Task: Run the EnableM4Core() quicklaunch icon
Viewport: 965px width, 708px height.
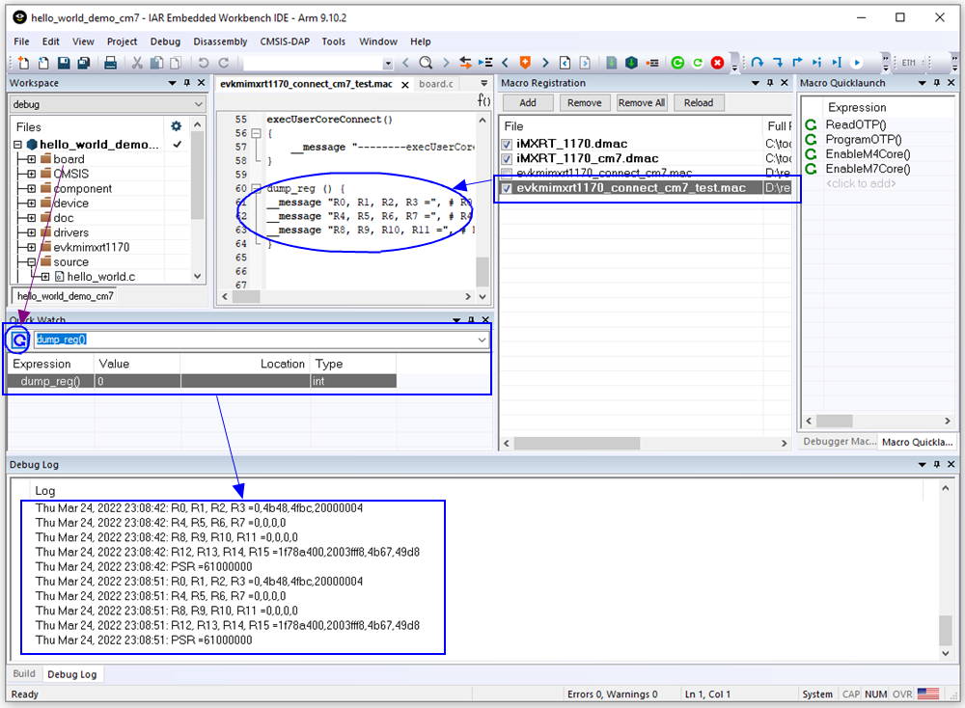Action: click(811, 154)
